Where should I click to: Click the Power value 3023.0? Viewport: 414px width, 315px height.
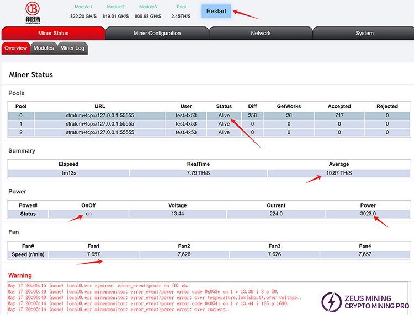[368, 214]
